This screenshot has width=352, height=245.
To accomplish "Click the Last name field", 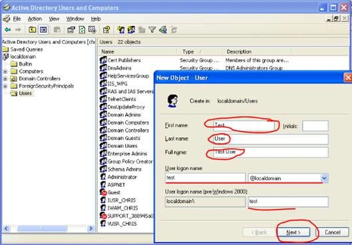I will (270, 139).
